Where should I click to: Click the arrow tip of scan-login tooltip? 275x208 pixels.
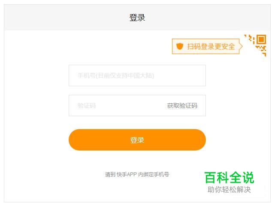[x=241, y=46]
